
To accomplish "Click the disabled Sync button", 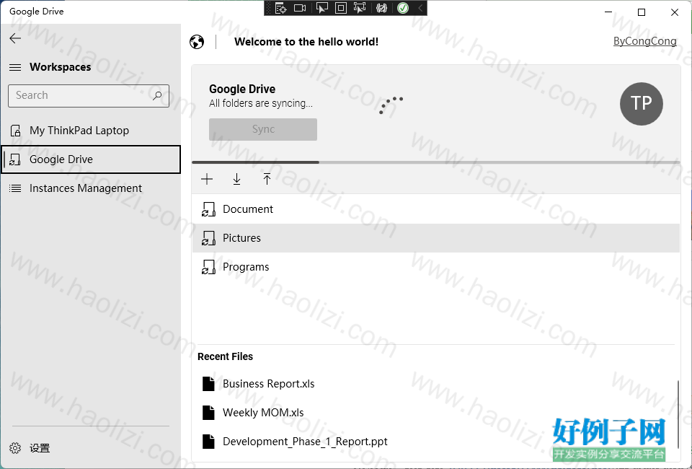I will click(x=263, y=129).
